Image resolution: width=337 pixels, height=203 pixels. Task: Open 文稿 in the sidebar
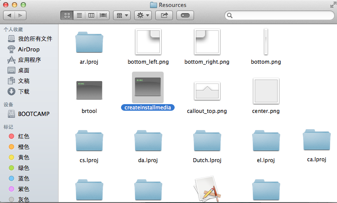18,81
